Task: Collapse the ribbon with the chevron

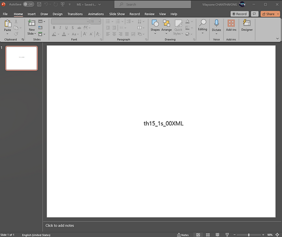Action: coord(278,38)
